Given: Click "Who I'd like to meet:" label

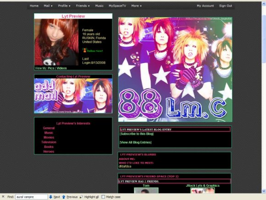Looking at the screenshot, I should click(x=136, y=163).
